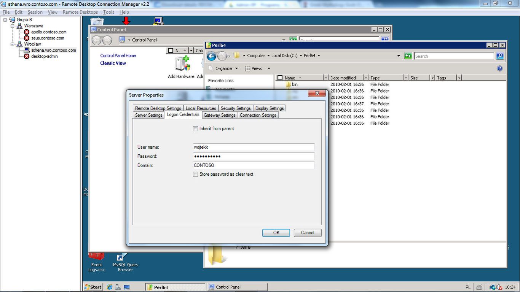Select desktop-admin server in the tree
The width and height of the screenshot is (520, 292).
44,56
